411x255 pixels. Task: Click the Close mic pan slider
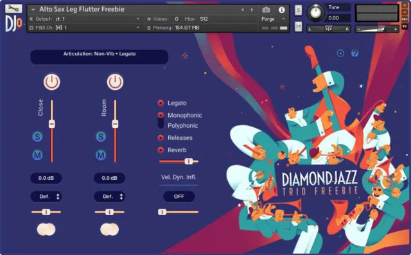tap(46, 212)
